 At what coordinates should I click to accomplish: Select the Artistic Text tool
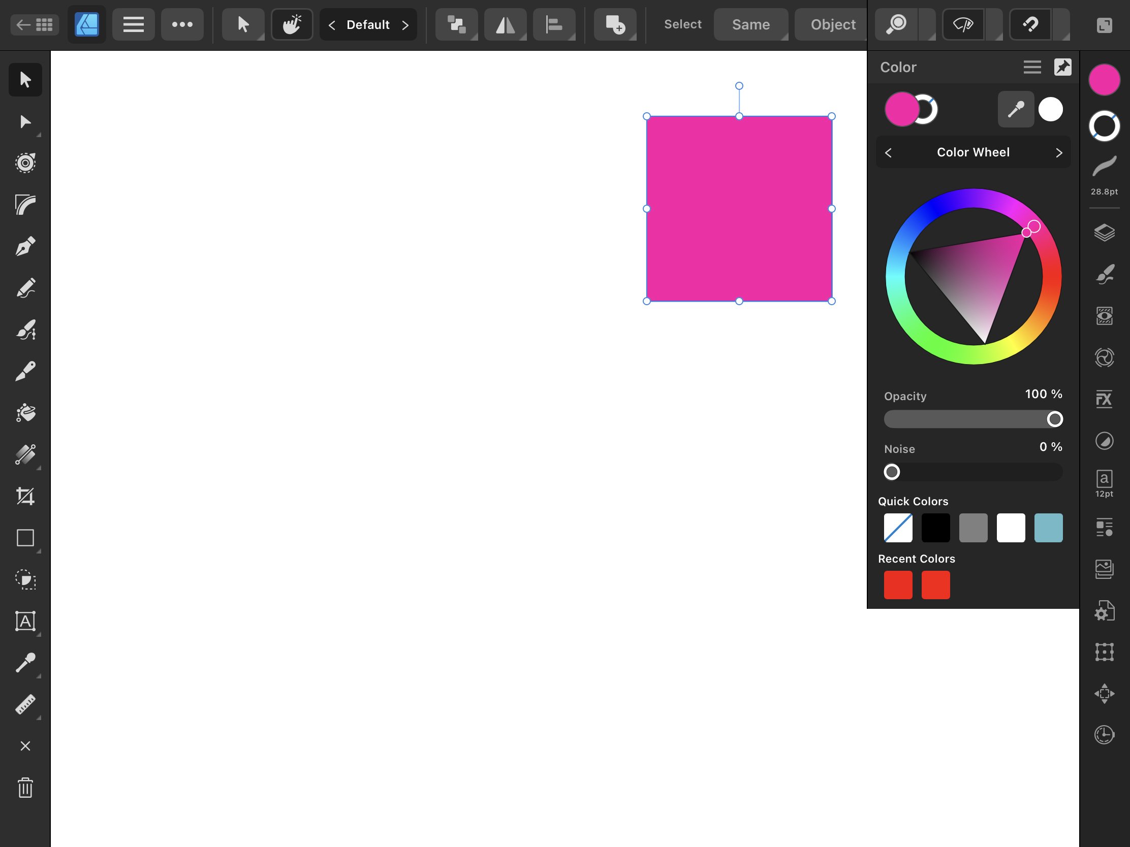pyautogui.click(x=25, y=622)
